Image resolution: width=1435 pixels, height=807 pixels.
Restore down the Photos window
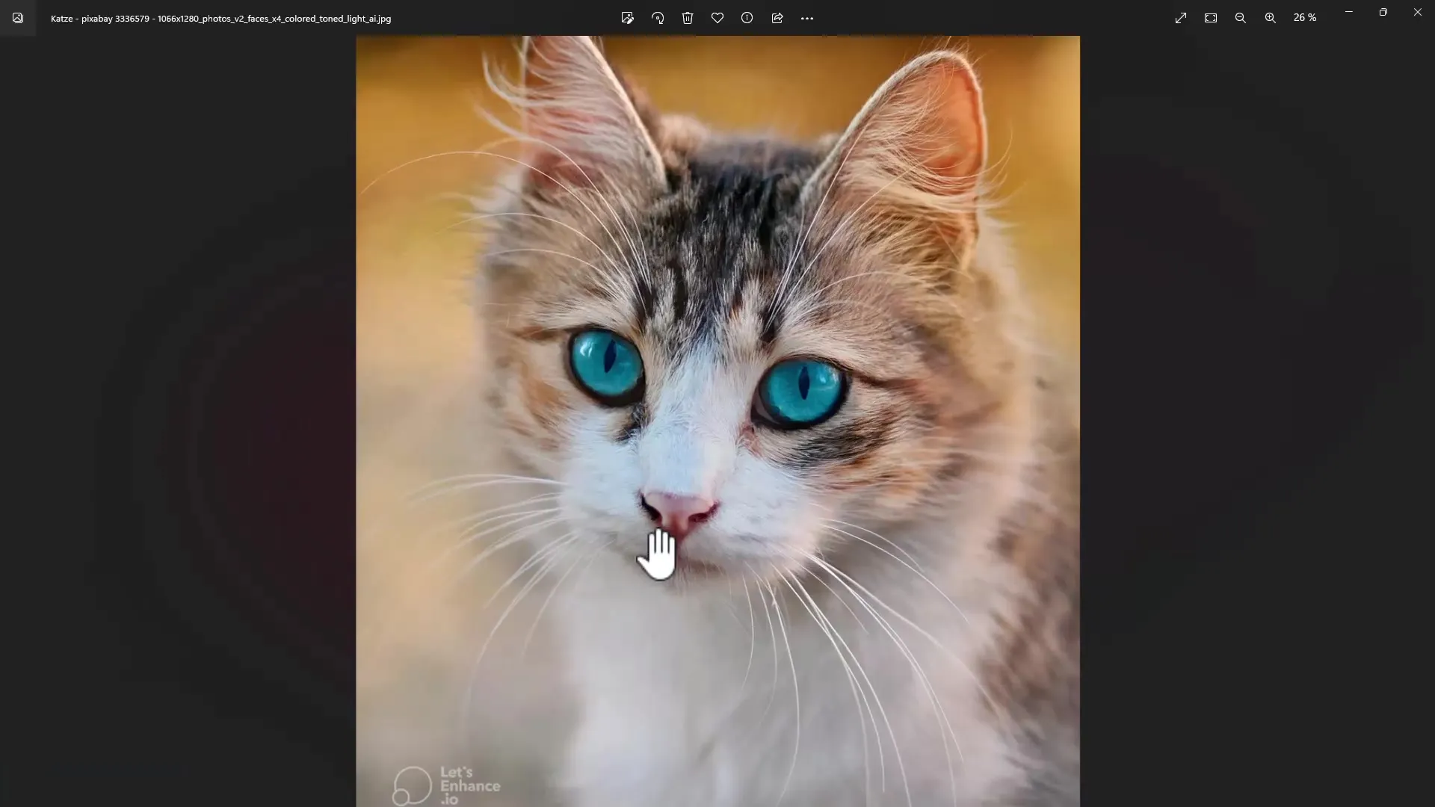tap(1383, 12)
